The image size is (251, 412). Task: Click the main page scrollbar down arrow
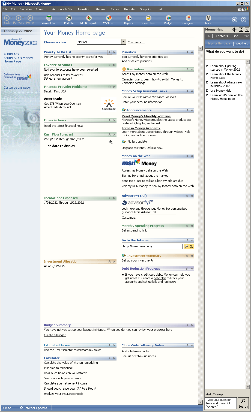tap(201, 402)
